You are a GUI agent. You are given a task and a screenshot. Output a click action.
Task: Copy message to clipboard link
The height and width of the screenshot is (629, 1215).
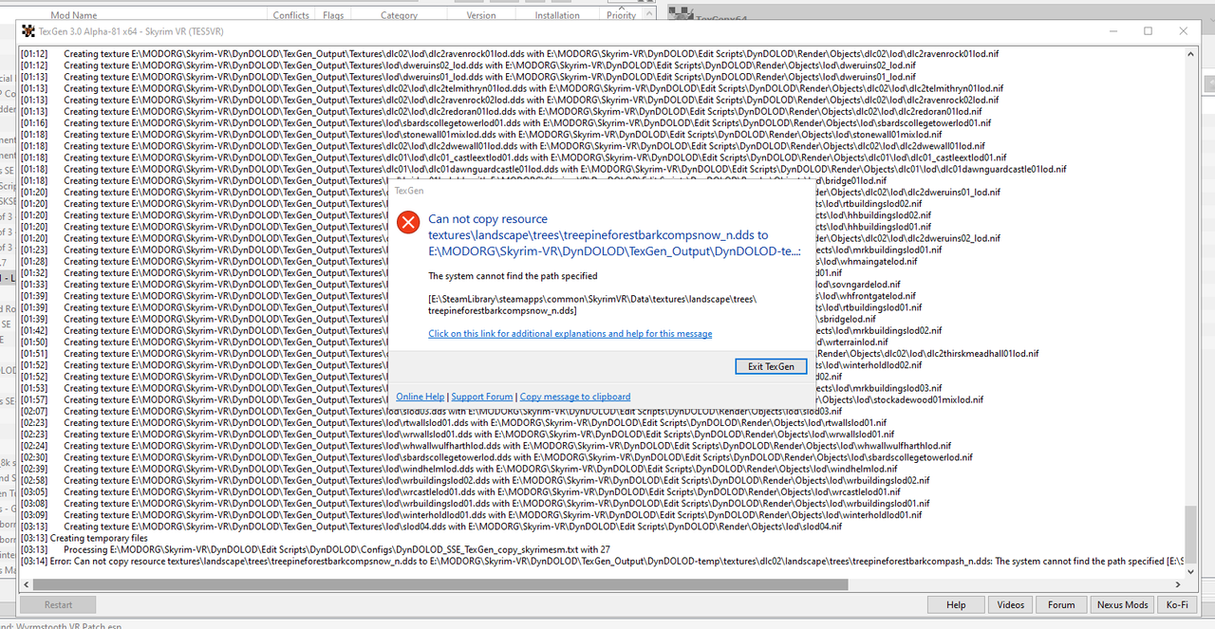[575, 397]
